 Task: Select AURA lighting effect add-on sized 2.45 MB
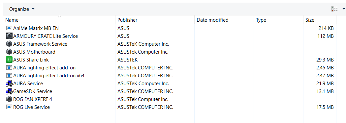[x=44, y=67]
